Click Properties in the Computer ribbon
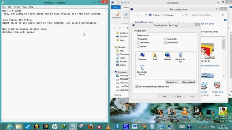 [117, 14]
